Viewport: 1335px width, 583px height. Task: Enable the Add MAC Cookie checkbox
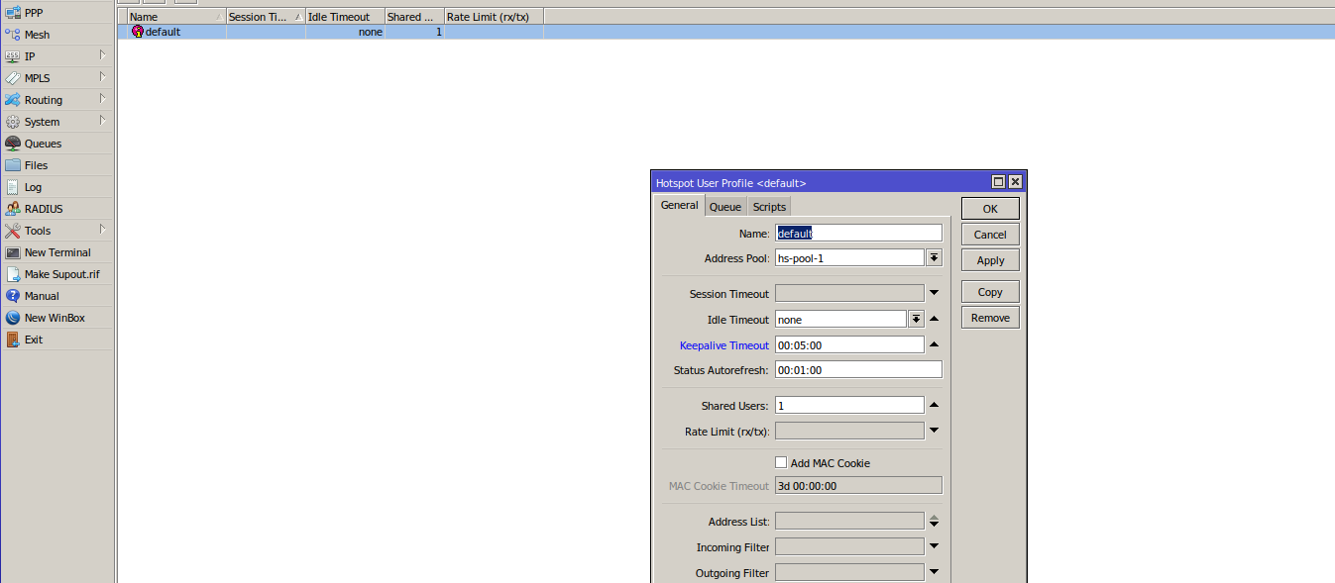(x=781, y=462)
